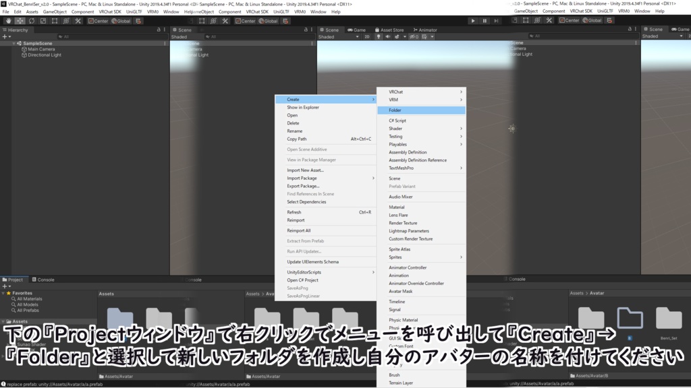The image size is (691, 388).
Task: Toggle scene audio in the Scene toolbar
Action: coord(389,37)
